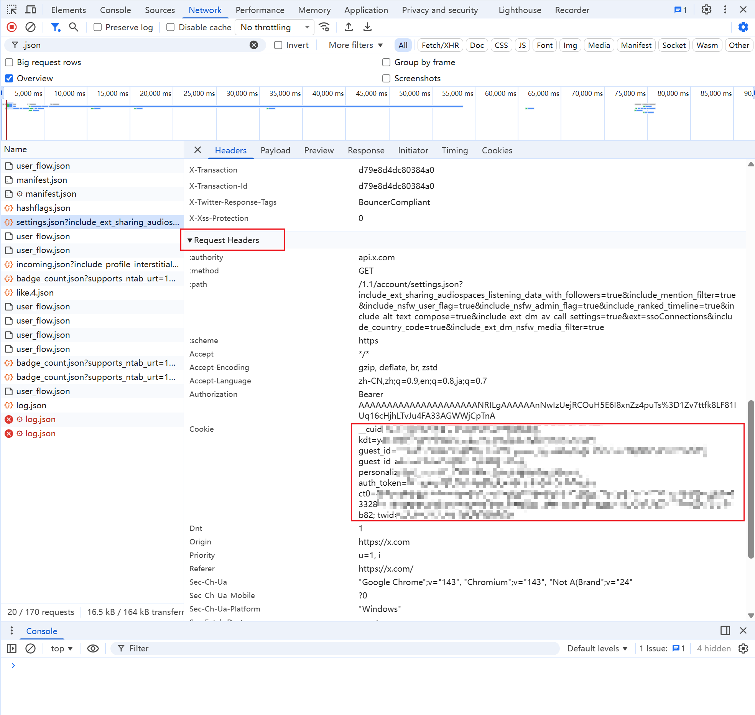
Task: Open network search magnifier
Action: point(73,27)
